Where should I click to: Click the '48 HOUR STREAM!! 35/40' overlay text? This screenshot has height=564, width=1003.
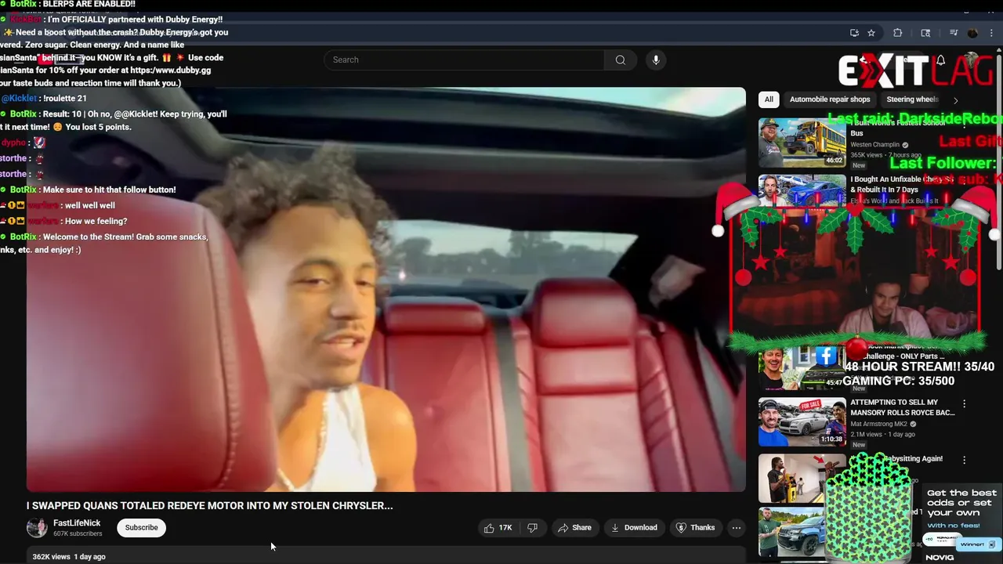pyautogui.click(x=919, y=367)
